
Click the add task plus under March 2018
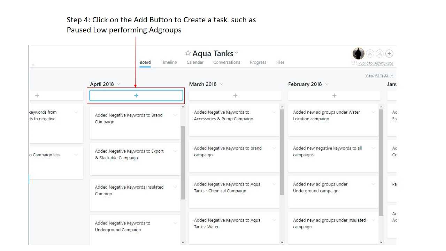[235, 96]
